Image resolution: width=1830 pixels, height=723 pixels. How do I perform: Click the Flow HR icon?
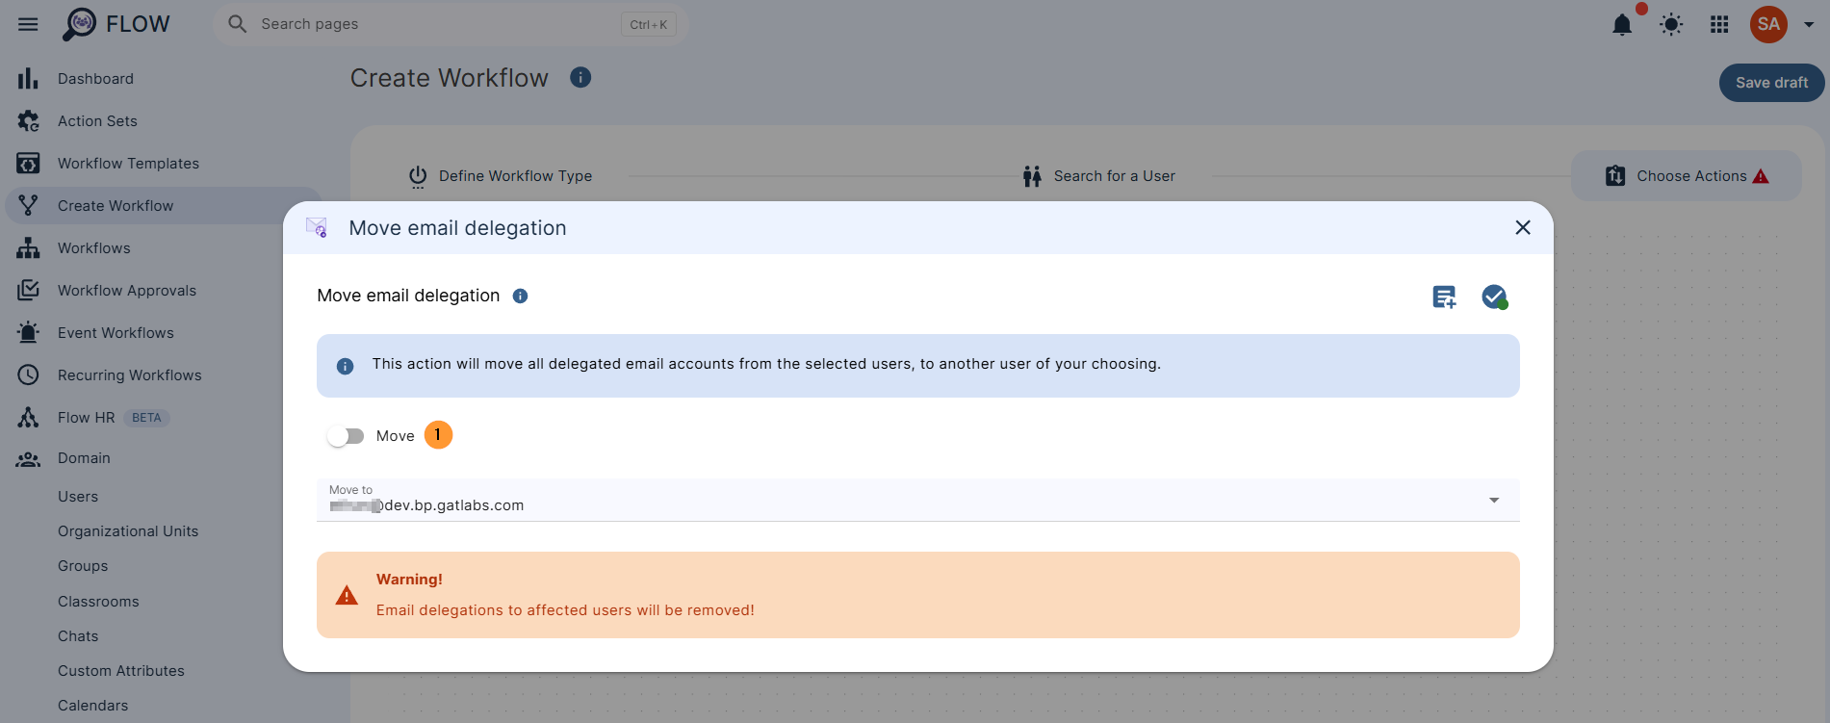click(29, 417)
